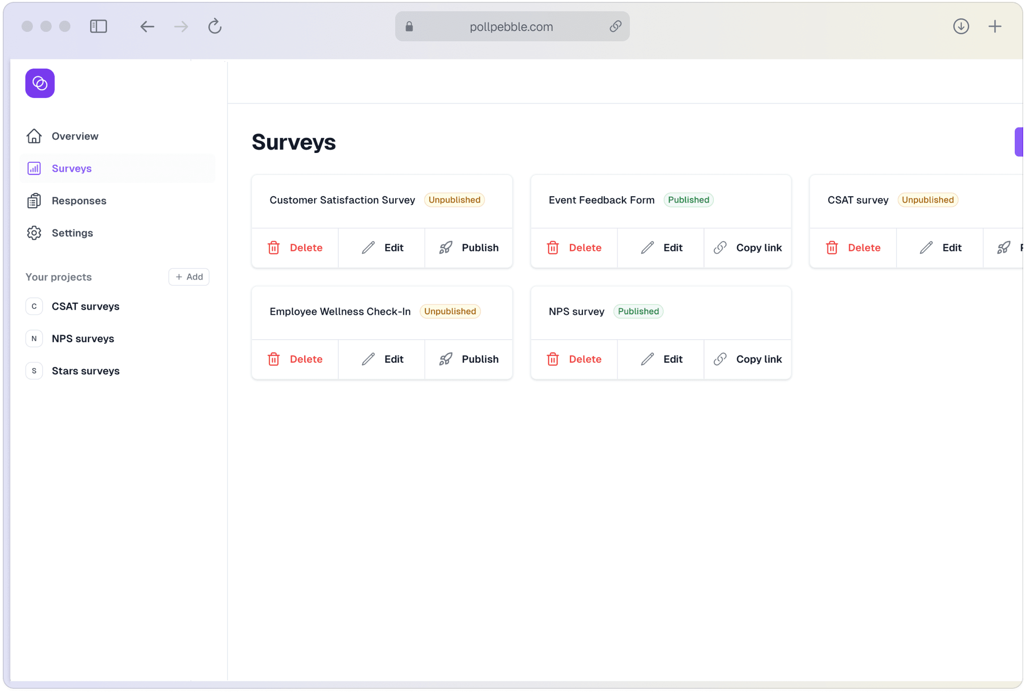This screenshot has width=1026, height=693.
Task: Select Stars surveys project
Action: tap(85, 371)
